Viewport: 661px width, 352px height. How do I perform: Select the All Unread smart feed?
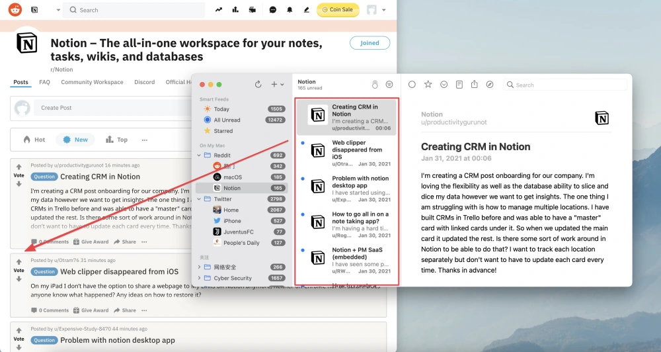244,120
